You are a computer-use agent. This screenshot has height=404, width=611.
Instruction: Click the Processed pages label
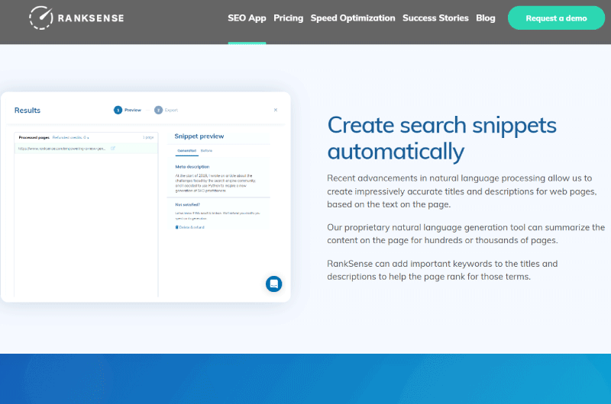34,137
